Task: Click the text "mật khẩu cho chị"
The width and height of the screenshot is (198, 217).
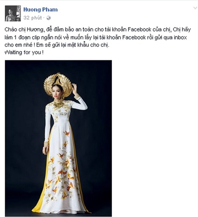Action: pyautogui.click(x=88, y=45)
